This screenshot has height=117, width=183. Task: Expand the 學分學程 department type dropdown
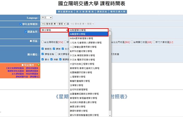[x=54, y=30]
